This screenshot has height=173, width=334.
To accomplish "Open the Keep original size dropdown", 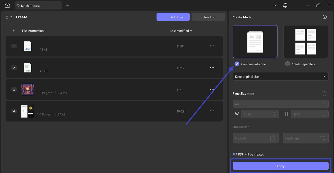I will tap(281, 76).
